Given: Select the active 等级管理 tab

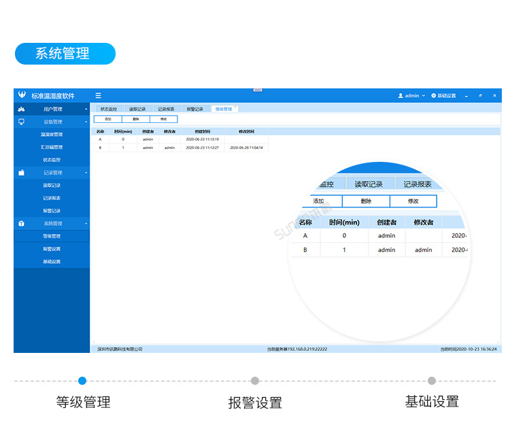Looking at the screenshot, I should (x=224, y=109).
